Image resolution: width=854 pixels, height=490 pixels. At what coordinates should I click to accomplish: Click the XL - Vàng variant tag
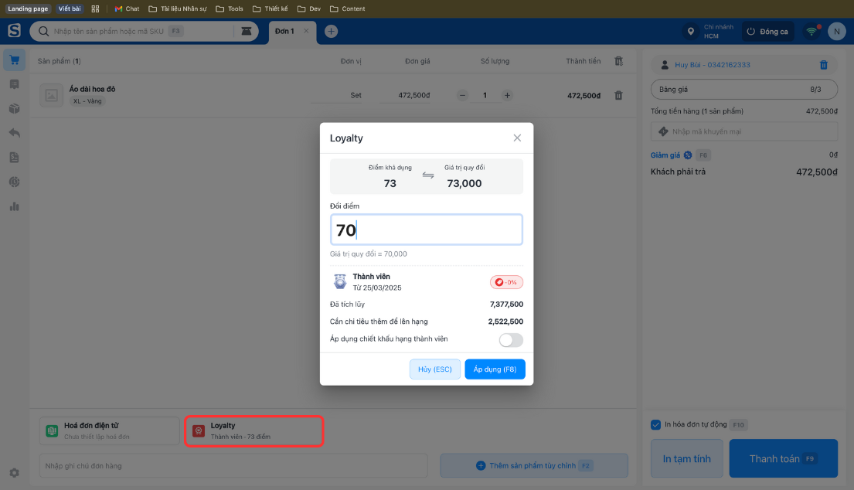(87, 101)
